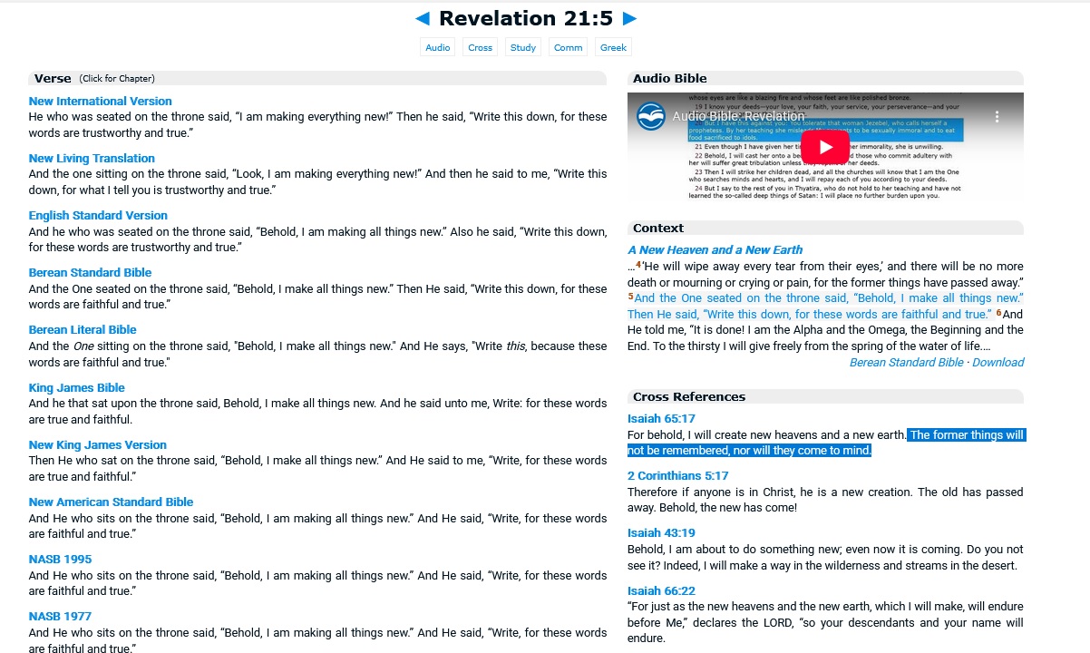Open video options three-dot menu
This screenshot has height=653, width=1090.
coord(997,116)
